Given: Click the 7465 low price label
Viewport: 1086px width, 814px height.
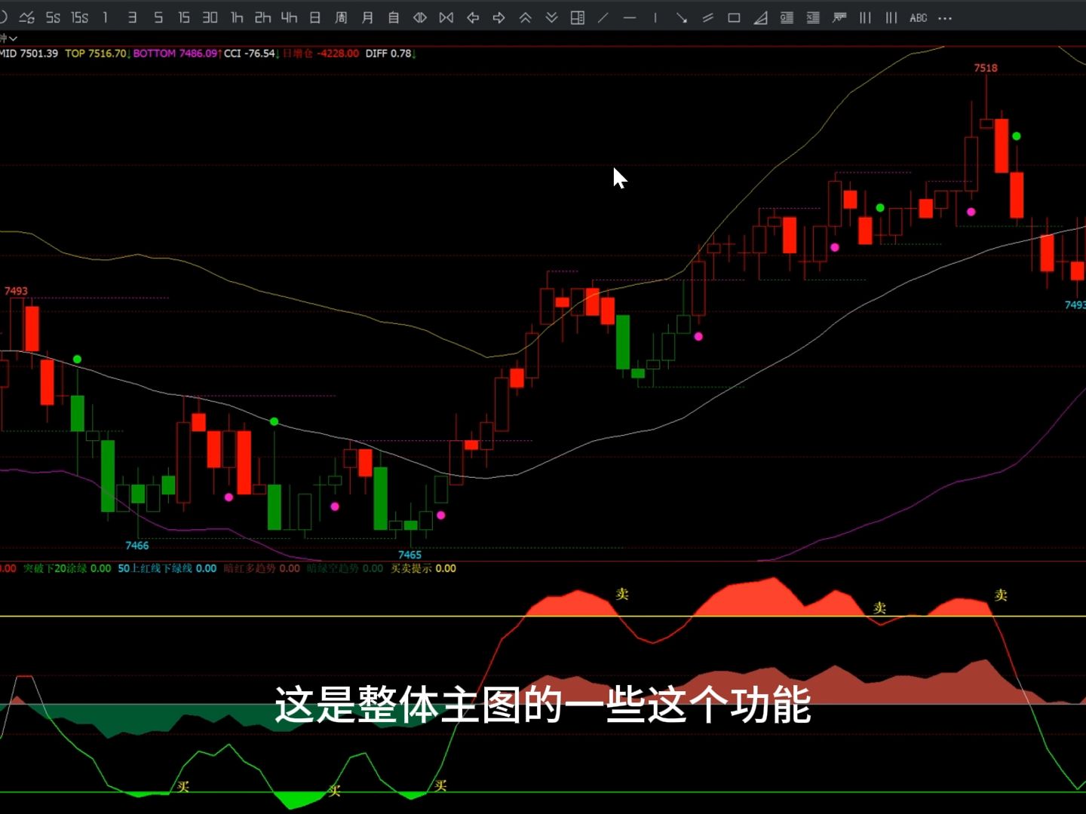Looking at the screenshot, I should point(410,555).
